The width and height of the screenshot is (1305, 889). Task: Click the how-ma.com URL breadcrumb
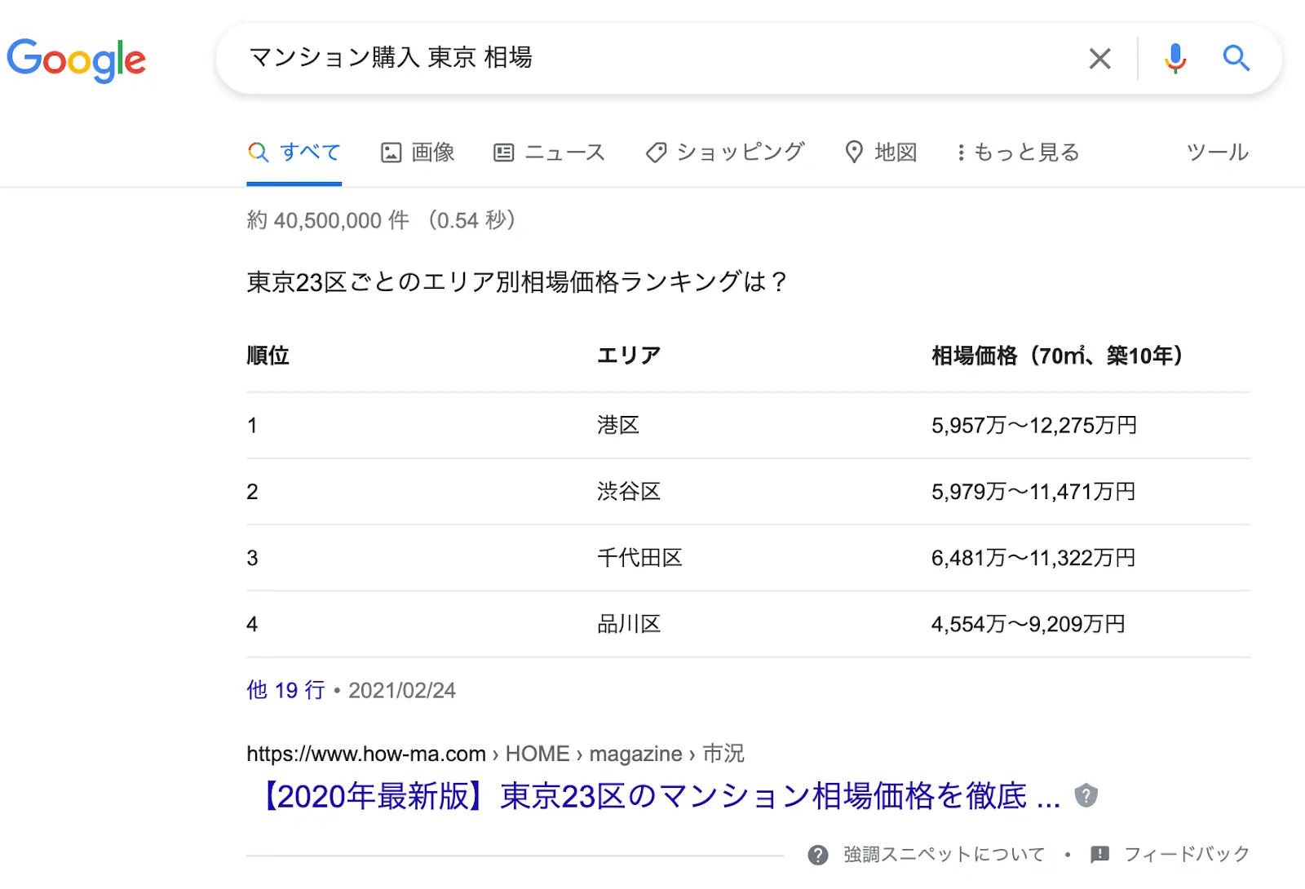(x=495, y=754)
